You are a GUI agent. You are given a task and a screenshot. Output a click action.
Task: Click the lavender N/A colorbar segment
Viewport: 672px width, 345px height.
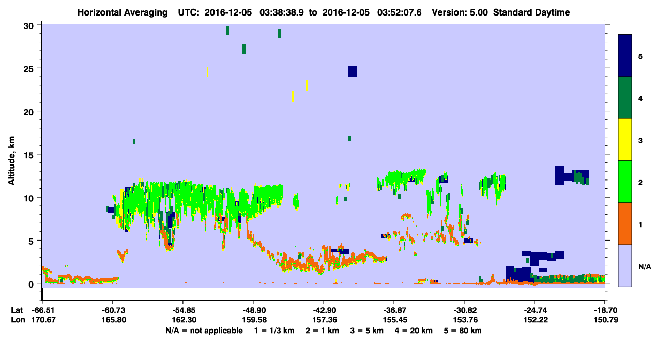click(625, 265)
